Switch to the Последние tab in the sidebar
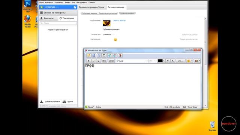 tap(67, 18)
